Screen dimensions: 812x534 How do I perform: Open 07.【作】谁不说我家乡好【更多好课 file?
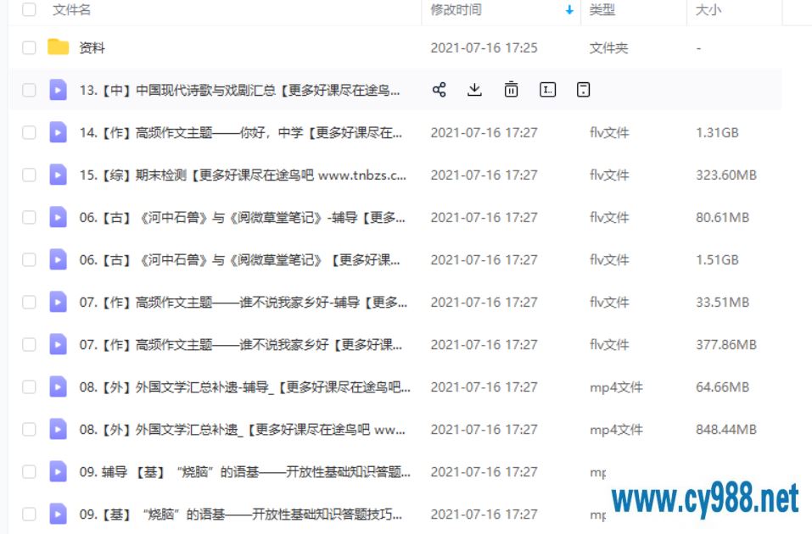[240, 345]
